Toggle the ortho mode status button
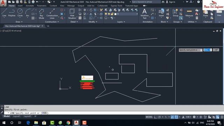Viewport: 224px width, 126px height. [x=155, y=117]
